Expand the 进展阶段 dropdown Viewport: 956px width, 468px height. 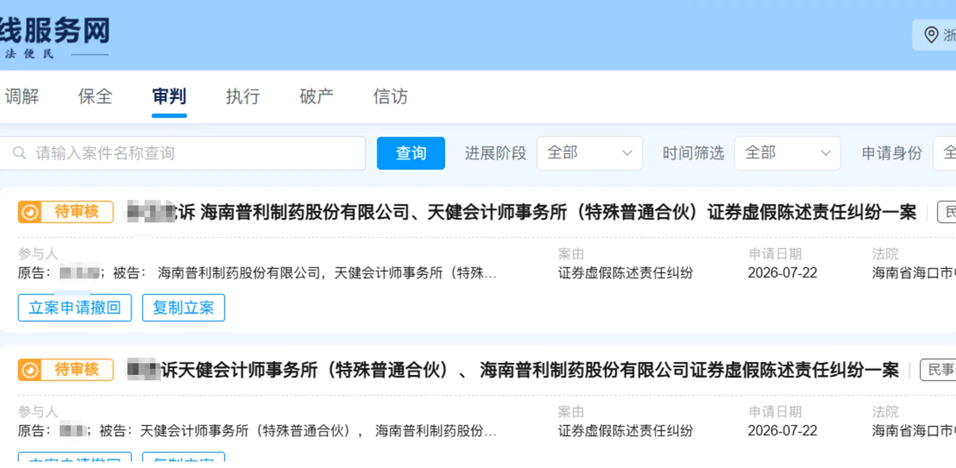coord(589,153)
